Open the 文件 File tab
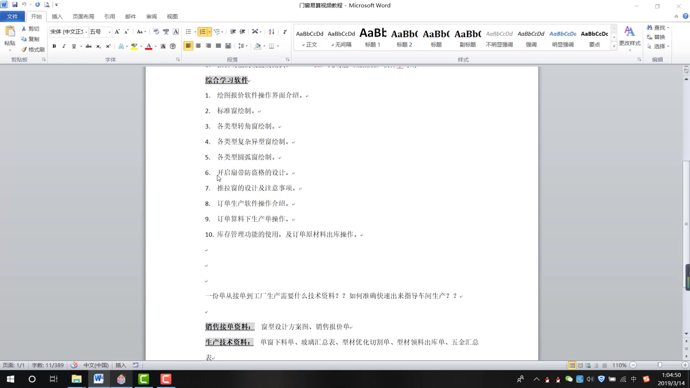Image resolution: width=690 pixels, height=388 pixels. pyautogui.click(x=12, y=17)
